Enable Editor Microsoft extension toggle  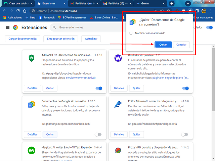[185, 135]
